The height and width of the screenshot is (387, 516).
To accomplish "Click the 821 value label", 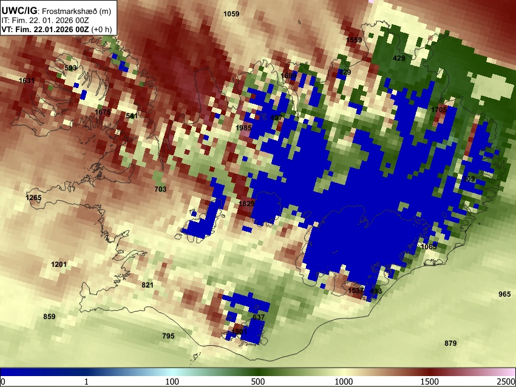I will tap(148, 285).
